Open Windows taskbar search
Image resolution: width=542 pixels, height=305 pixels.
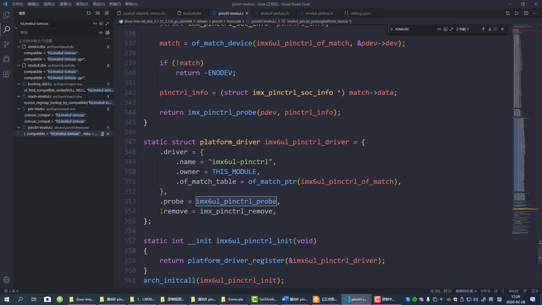coord(20,299)
